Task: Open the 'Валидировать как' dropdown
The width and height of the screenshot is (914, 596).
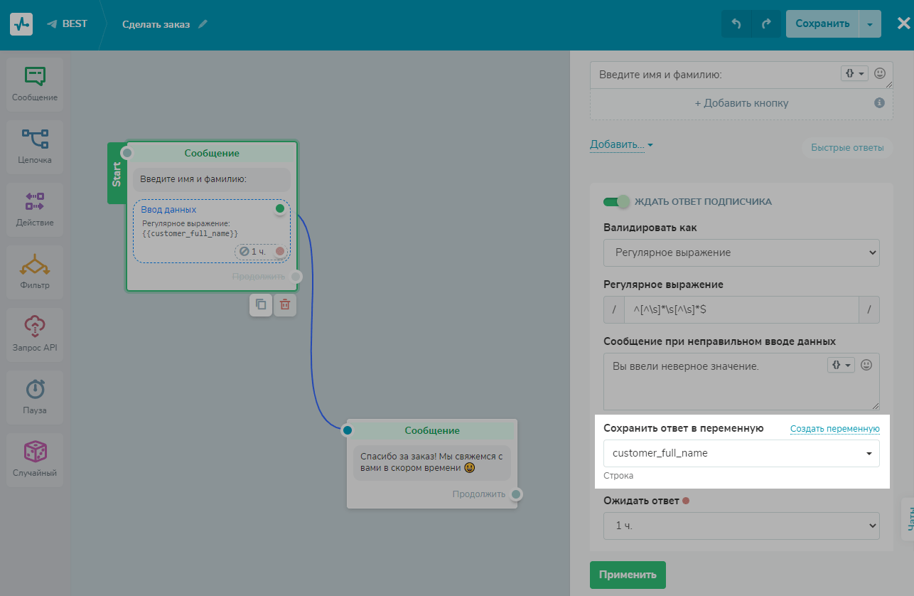Action: (741, 252)
